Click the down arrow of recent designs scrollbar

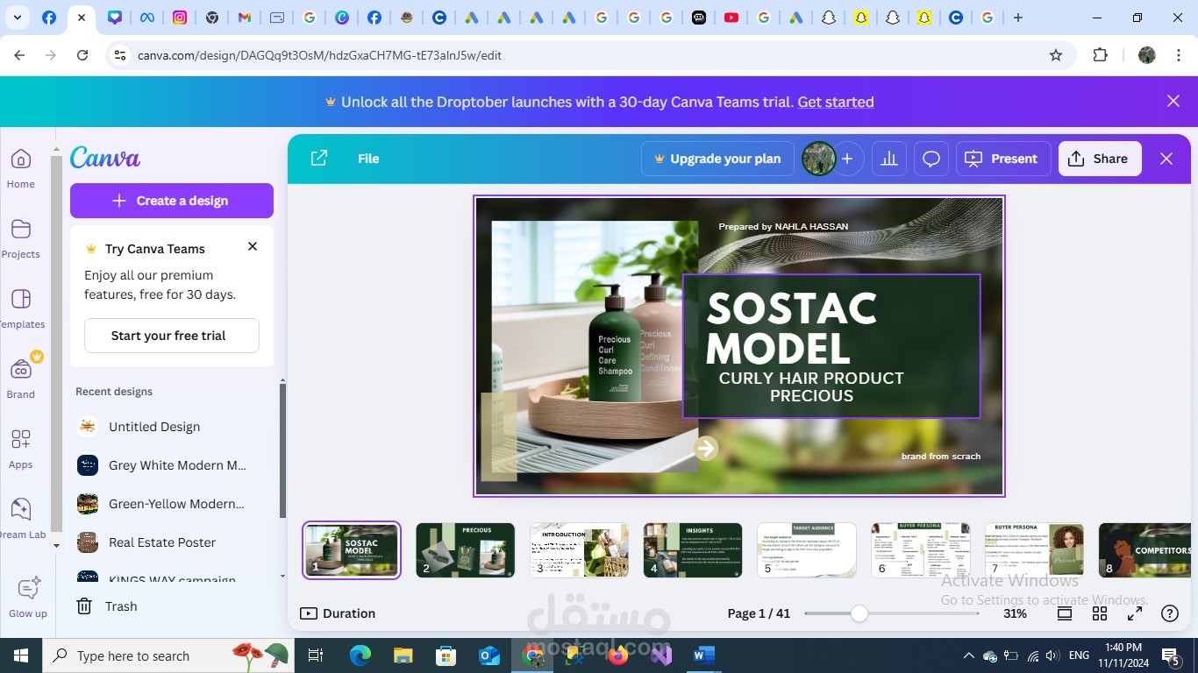point(282,576)
